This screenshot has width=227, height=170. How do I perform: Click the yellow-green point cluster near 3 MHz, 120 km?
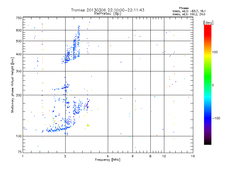click(88, 125)
